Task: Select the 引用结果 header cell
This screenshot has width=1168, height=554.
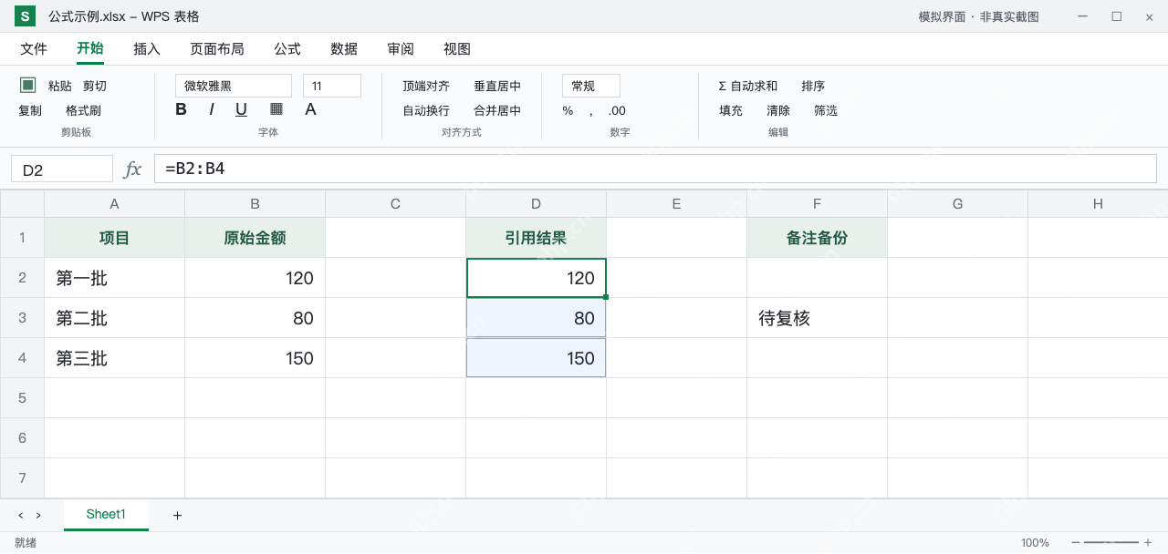Action: click(x=537, y=238)
